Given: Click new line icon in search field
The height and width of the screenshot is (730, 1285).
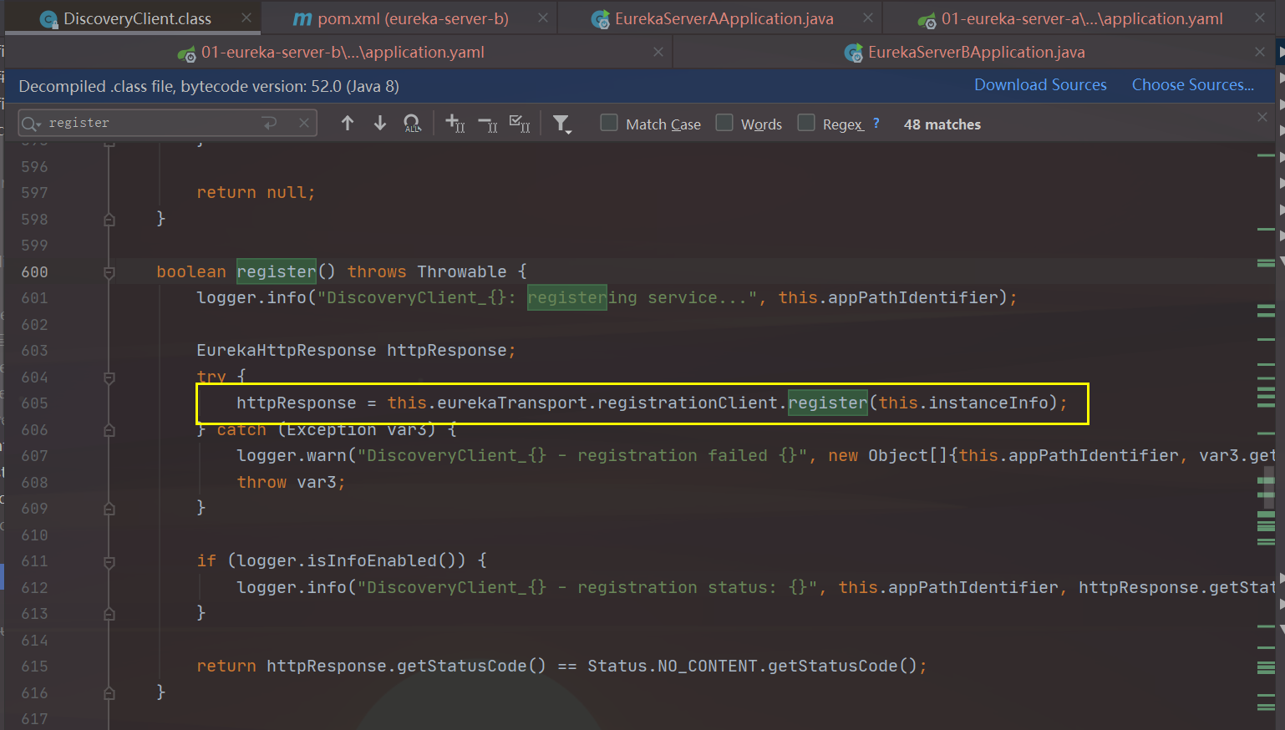Looking at the screenshot, I should pos(270,124).
